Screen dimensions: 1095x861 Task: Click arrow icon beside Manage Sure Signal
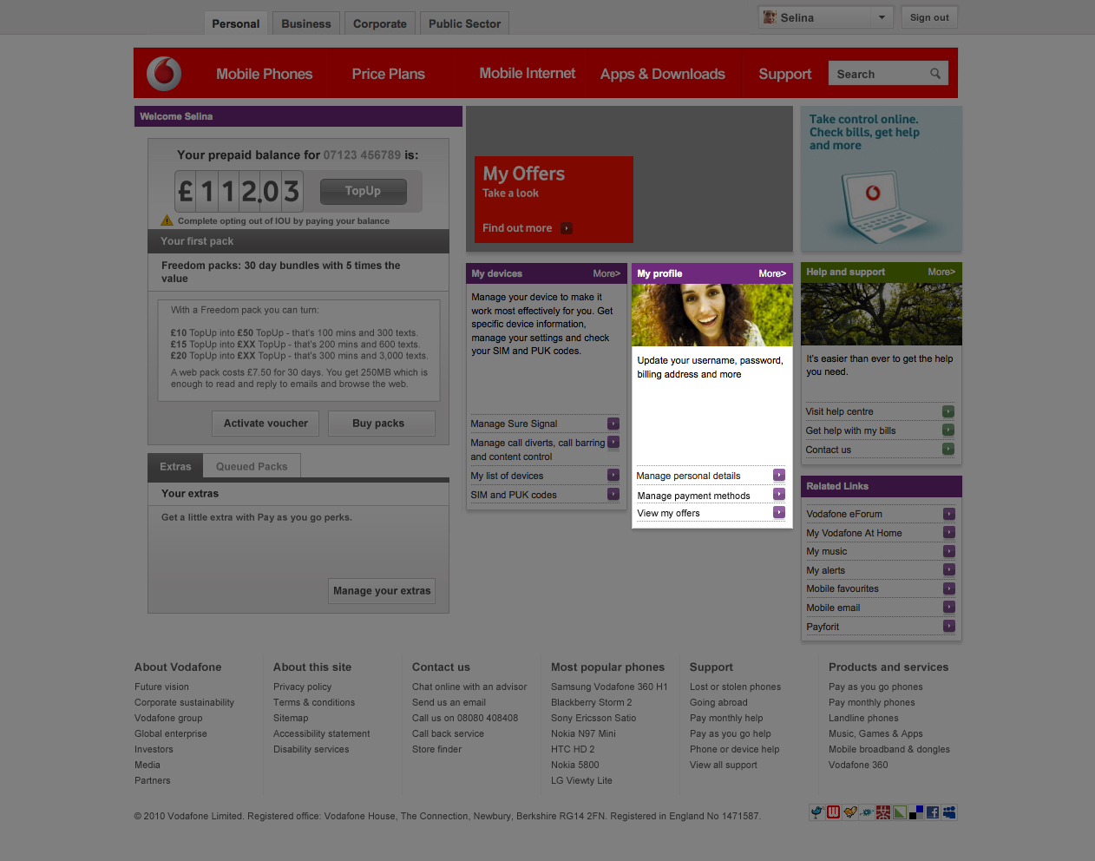click(613, 424)
